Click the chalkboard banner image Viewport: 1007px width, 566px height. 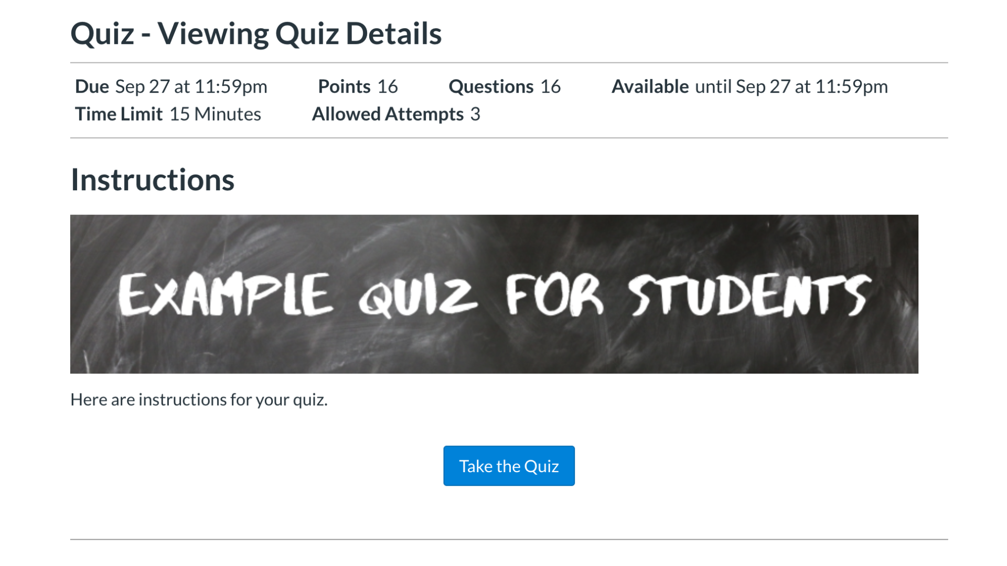(x=494, y=346)
